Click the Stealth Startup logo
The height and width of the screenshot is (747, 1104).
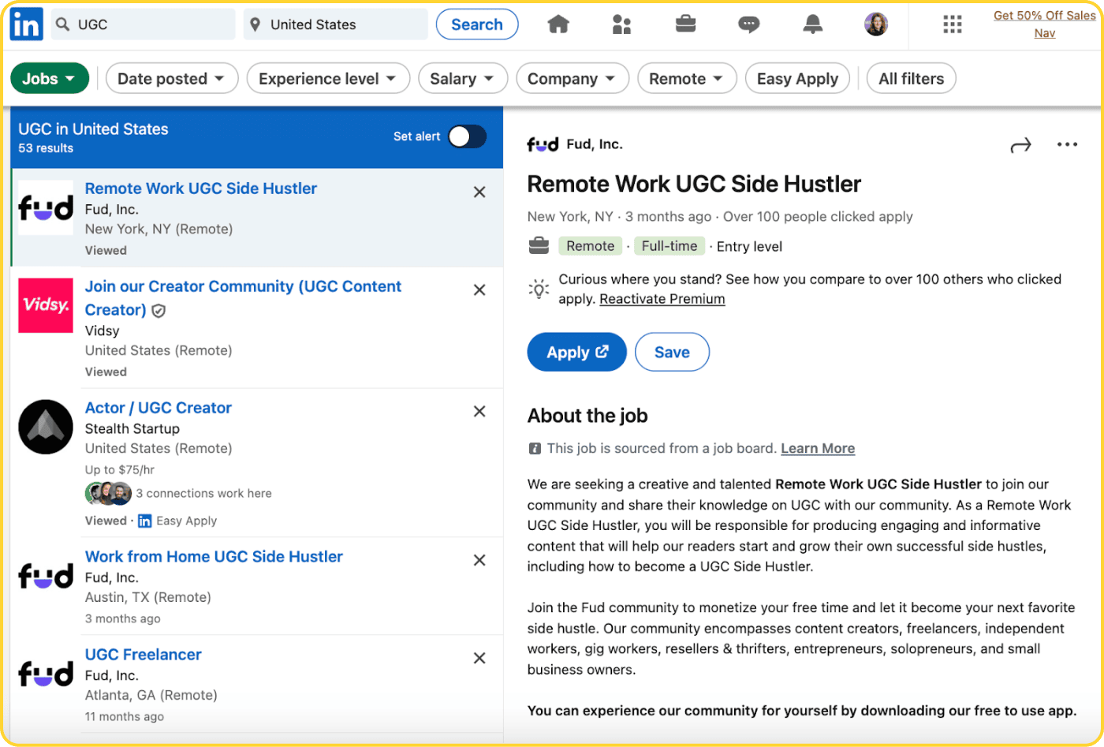46,427
